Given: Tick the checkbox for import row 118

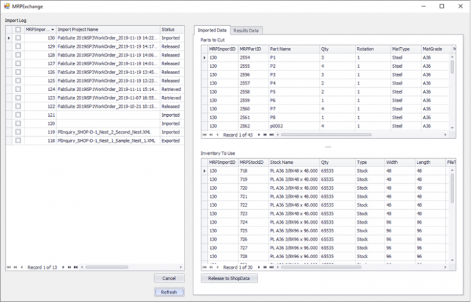Looking at the screenshot, I should tap(18, 140).
